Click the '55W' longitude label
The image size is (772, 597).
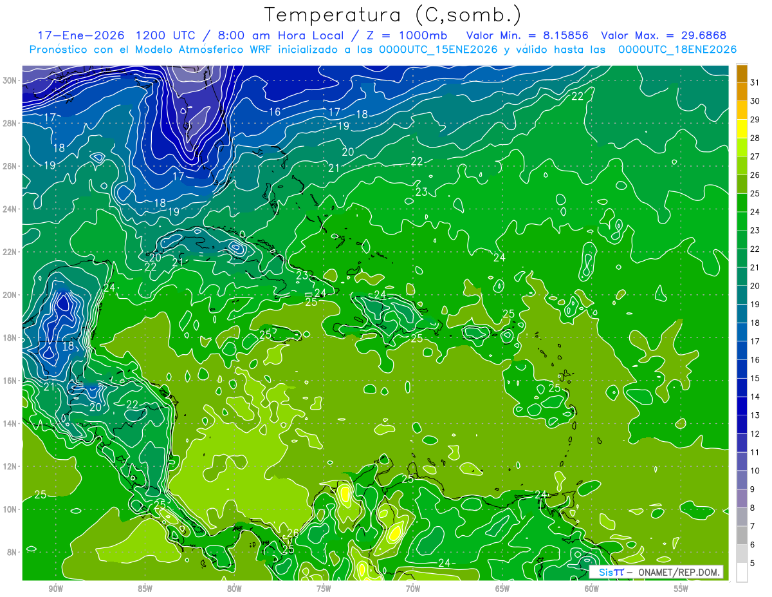click(x=681, y=589)
